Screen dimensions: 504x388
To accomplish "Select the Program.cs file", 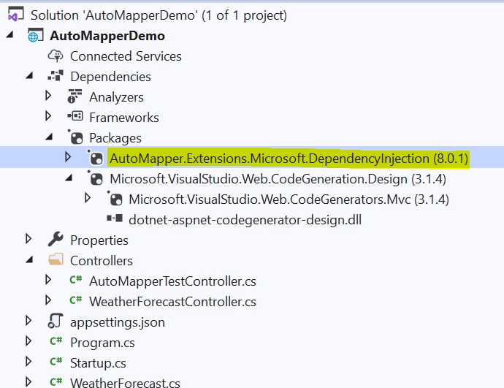I will [102, 343].
